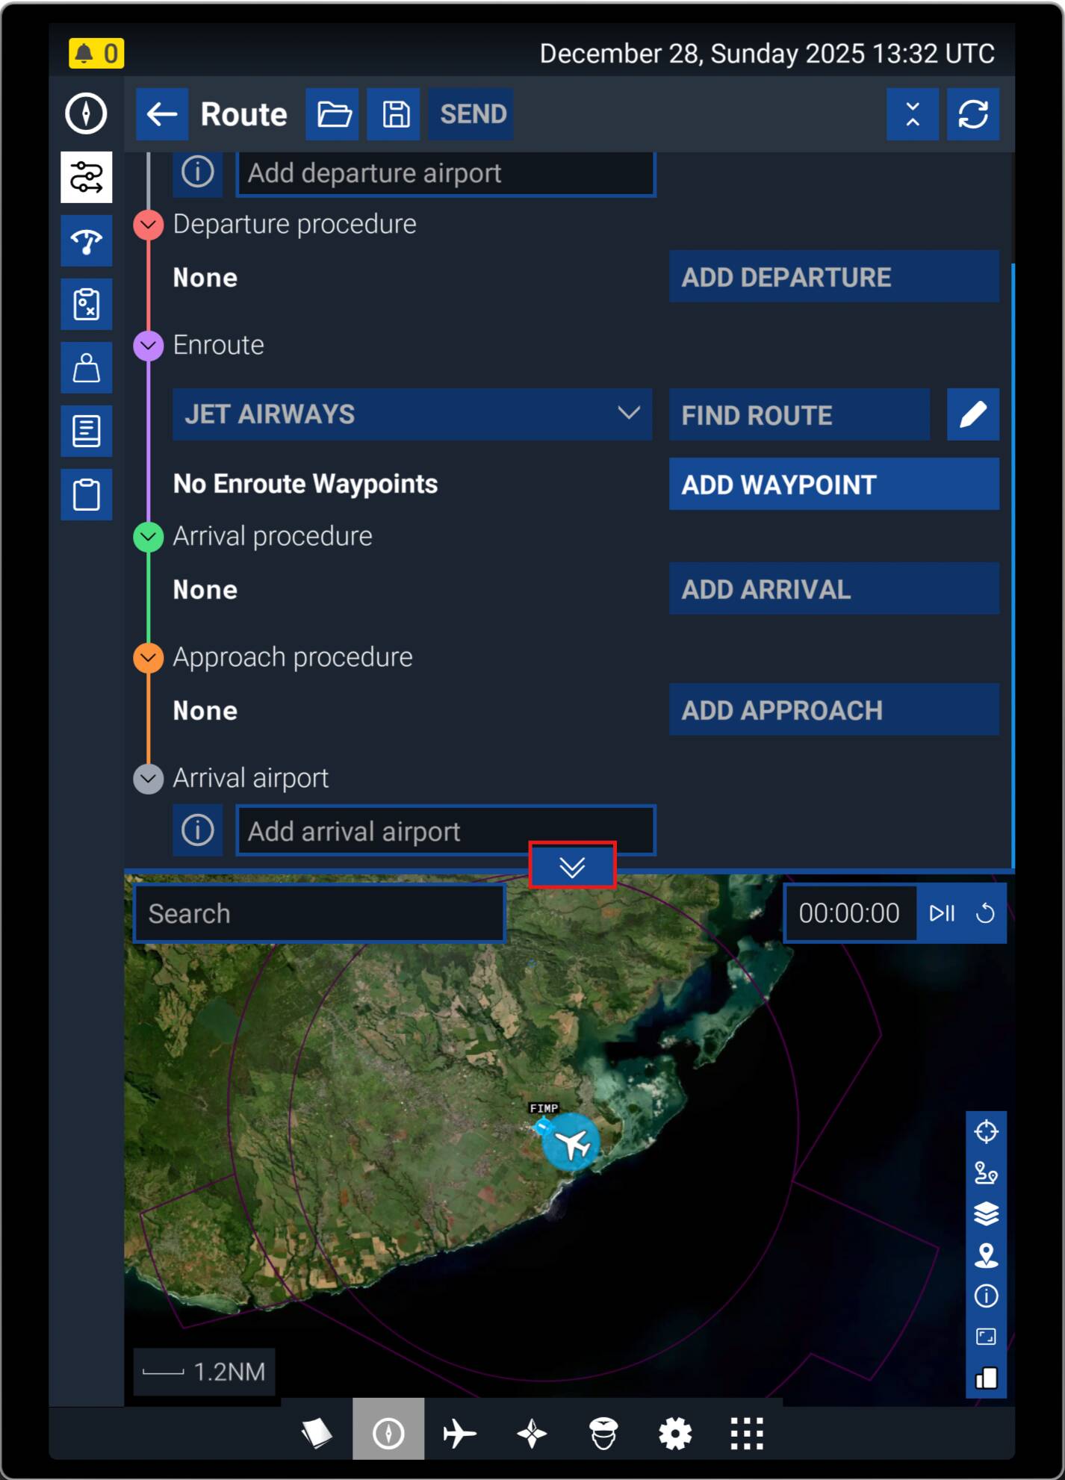This screenshot has height=1480, width=1065.
Task: Open the document list sidebar tab
Action: point(87,432)
